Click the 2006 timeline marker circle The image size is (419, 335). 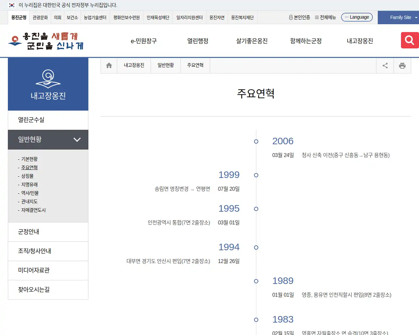pos(256,141)
